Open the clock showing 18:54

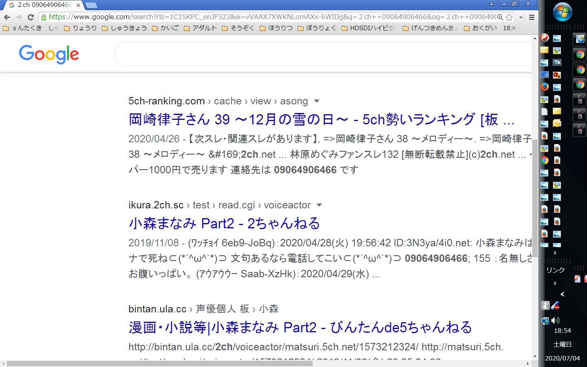563,331
